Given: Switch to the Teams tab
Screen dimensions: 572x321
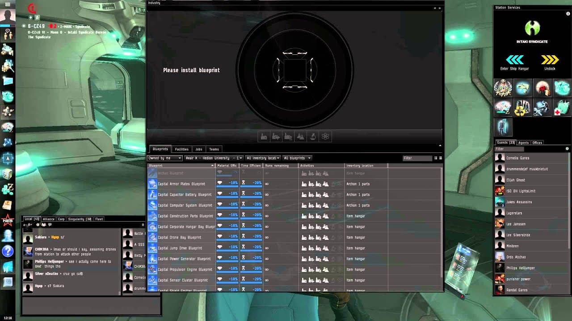Looking at the screenshot, I should [x=214, y=149].
